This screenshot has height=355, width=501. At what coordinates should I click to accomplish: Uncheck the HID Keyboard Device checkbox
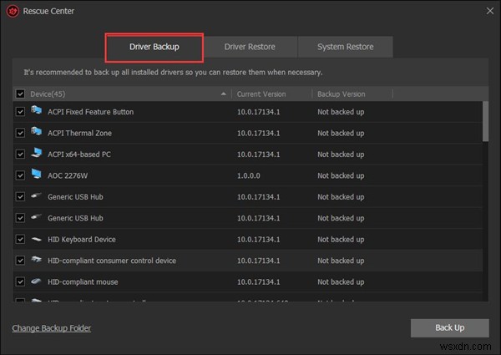pyautogui.click(x=20, y=239)
